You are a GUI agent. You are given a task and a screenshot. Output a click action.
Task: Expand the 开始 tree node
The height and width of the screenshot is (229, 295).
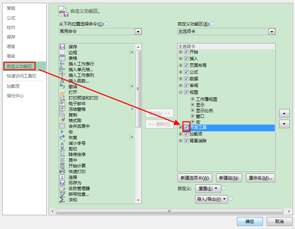click(180, 52)
